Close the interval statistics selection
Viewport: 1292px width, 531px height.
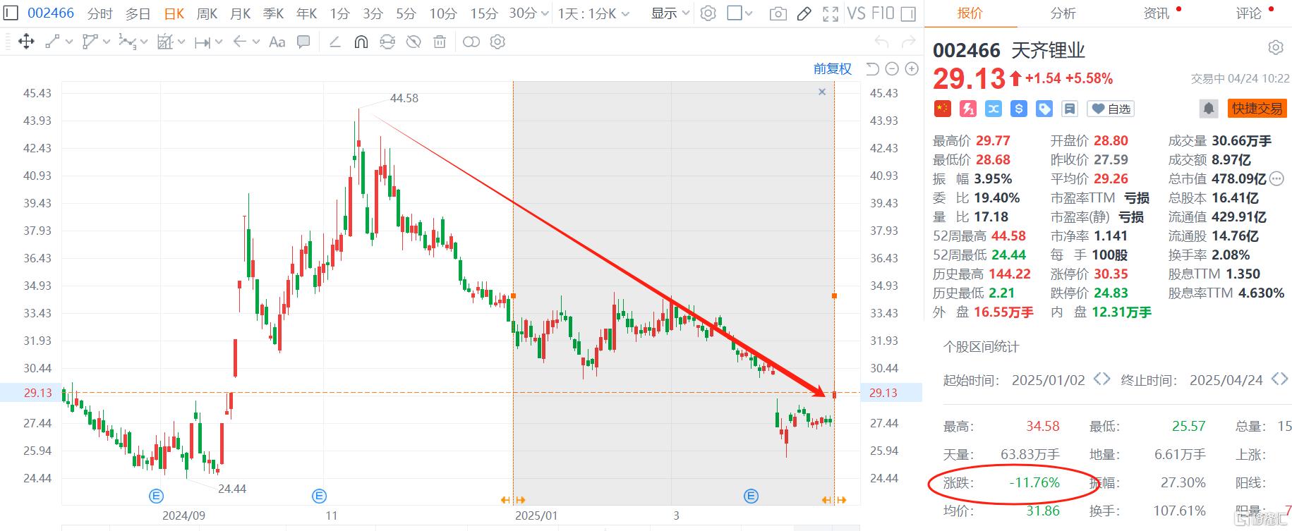click(x=822, y=92)
